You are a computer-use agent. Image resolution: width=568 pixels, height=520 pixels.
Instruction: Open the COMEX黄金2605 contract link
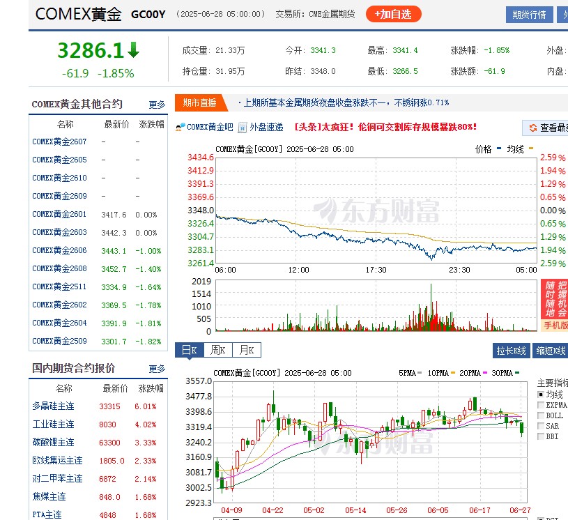[x=59, y=160]
